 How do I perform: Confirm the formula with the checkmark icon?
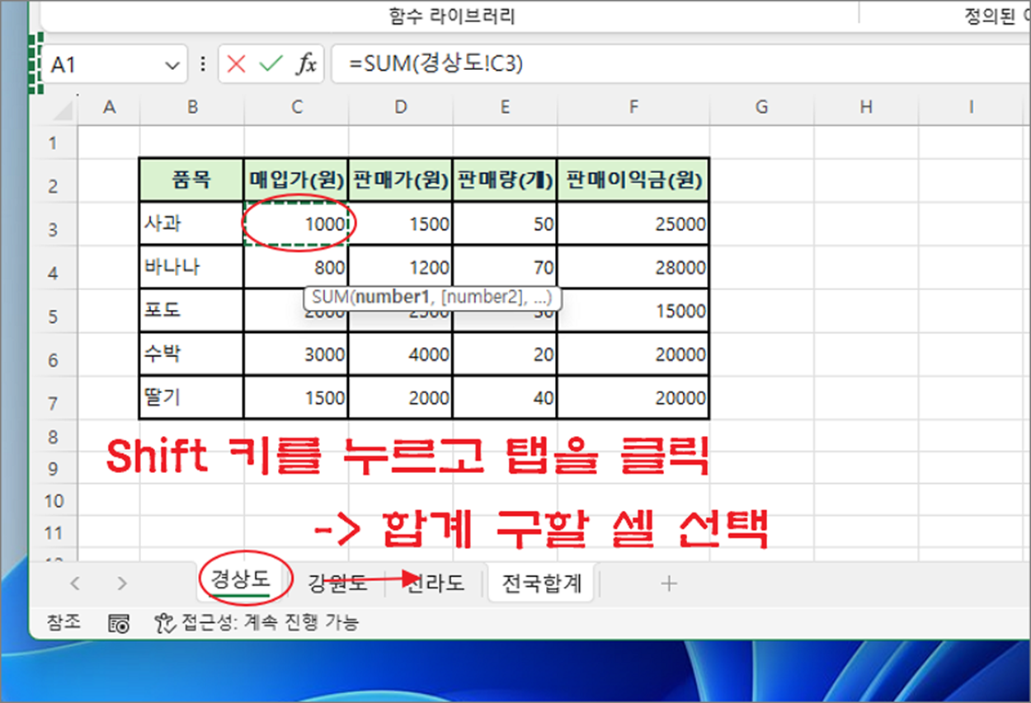271,64
